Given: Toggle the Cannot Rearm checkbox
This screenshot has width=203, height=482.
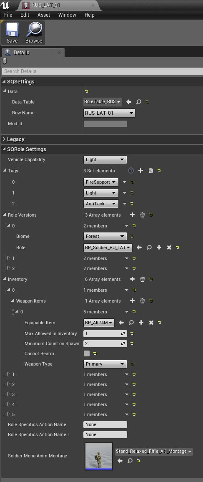Looking at the screenshot, I should pos(87,353).
